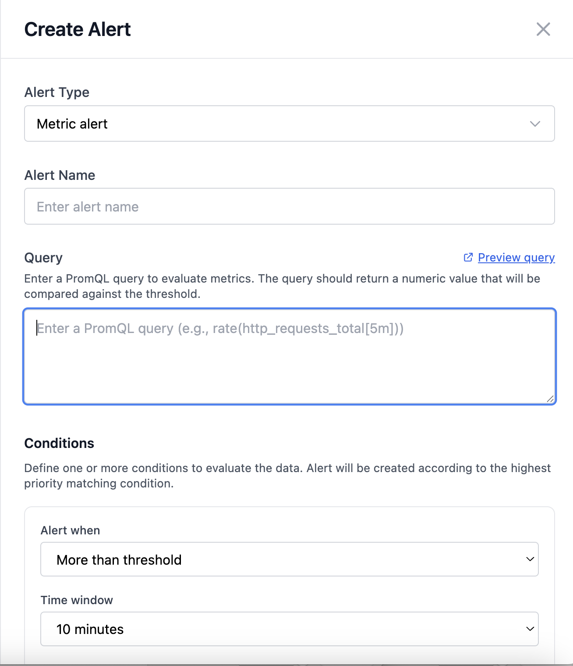
Task: Click the Alert when label
Action: (x=70, y=530)
